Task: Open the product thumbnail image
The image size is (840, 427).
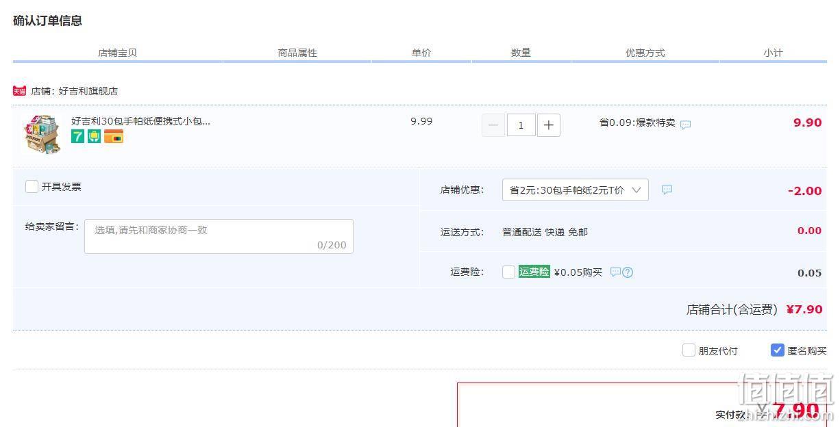Action: point(42,134)
